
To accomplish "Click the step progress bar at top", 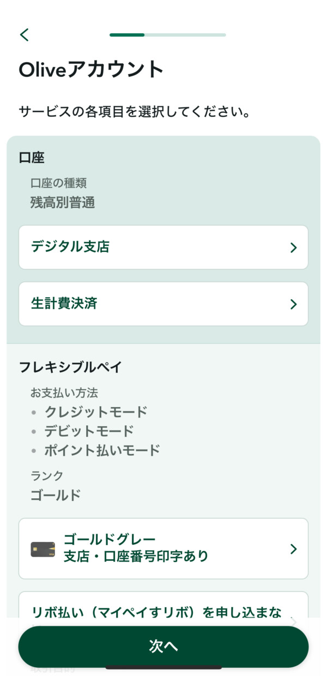I will click(x=168, y=35).
